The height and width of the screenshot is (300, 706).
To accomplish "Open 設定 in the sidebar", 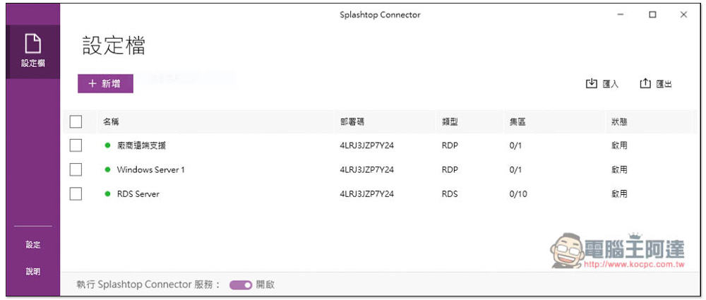I will pos(33,245).
